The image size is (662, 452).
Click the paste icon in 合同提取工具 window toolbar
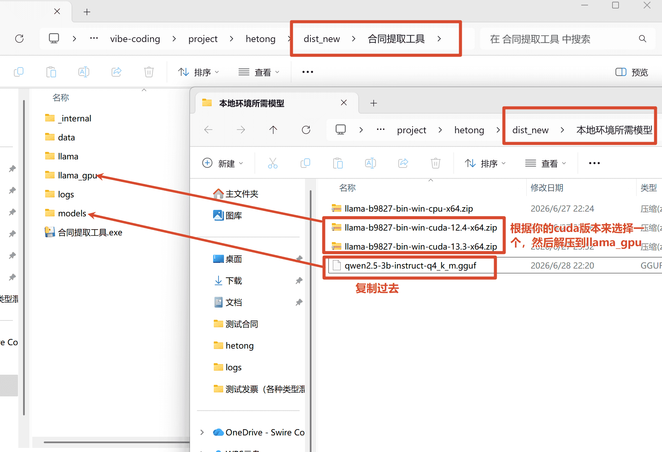click(x=51, y=72)
